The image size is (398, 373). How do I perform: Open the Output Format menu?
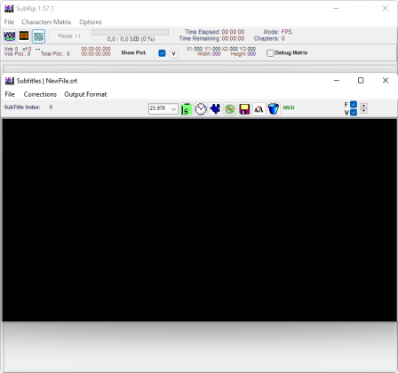(85, 94)
